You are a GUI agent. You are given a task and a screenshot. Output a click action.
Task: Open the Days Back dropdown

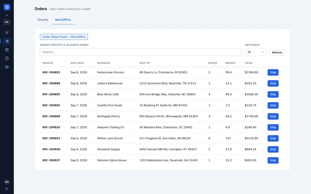pyautogui.click(x=256, y=52)
